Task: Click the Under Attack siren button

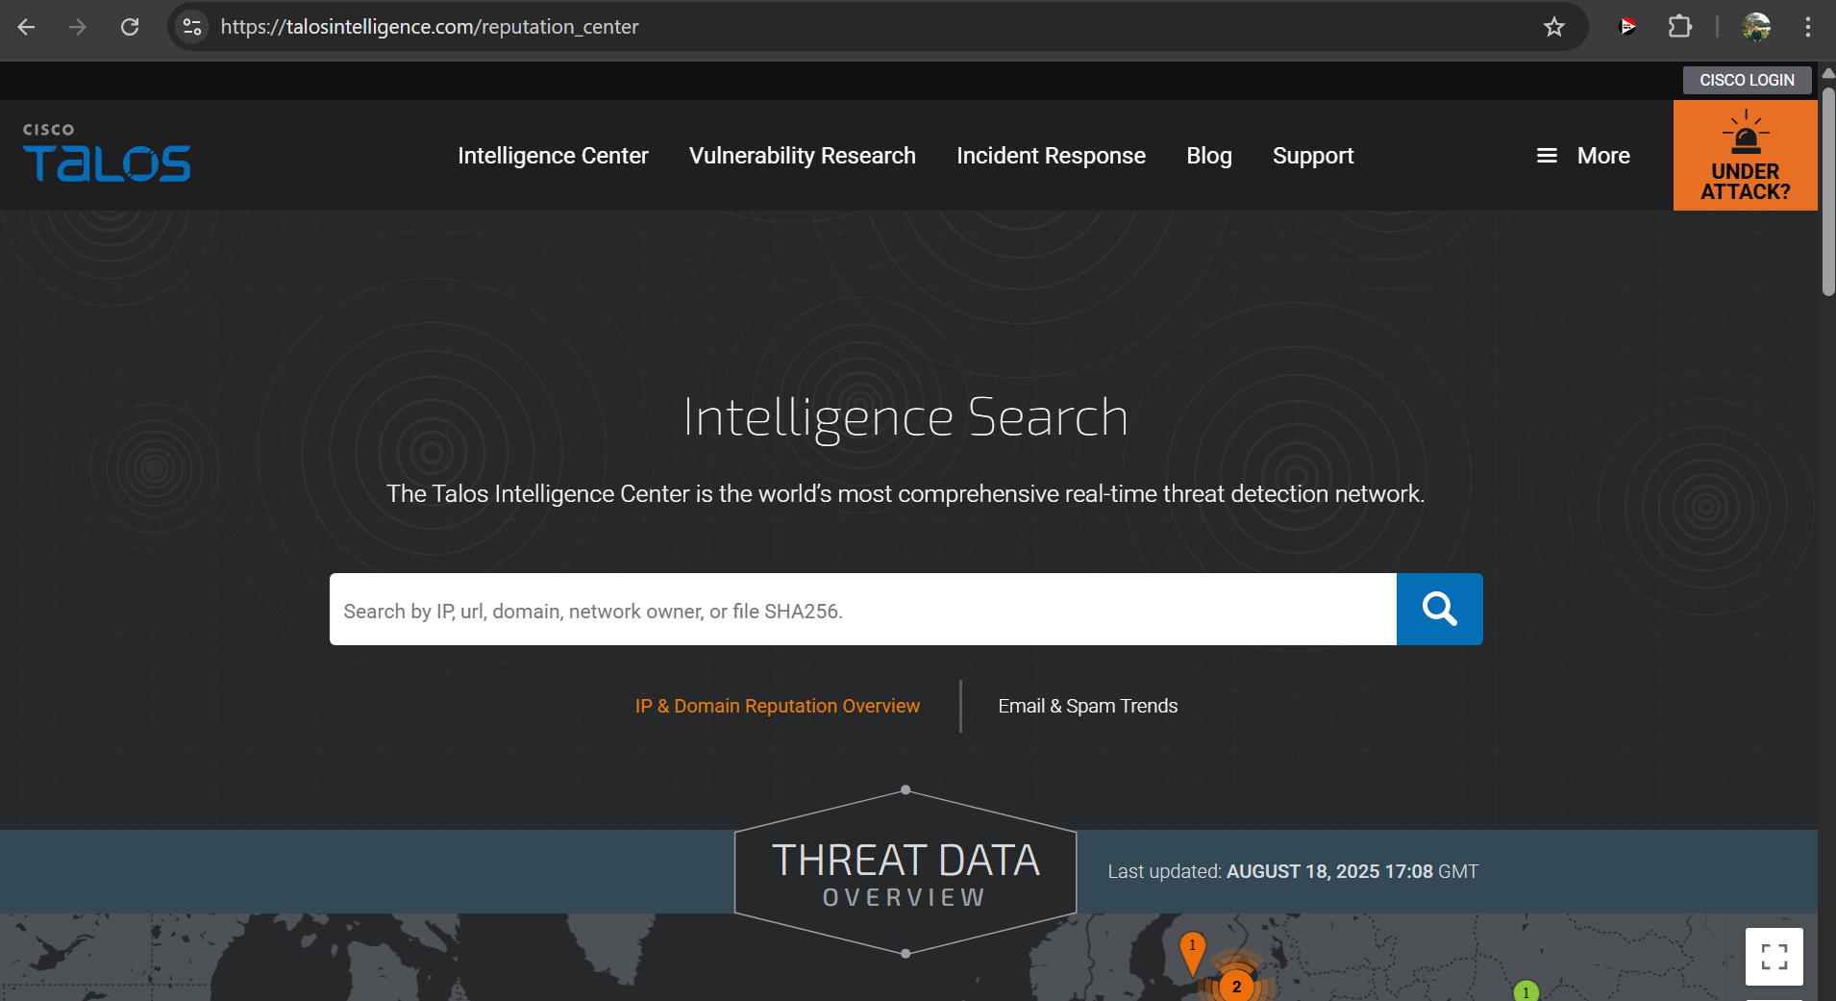Action: tap(1745, 156)
